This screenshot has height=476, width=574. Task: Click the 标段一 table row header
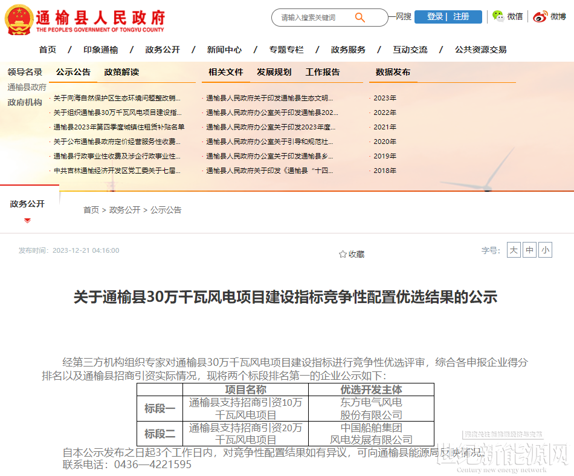pos(160,409)
